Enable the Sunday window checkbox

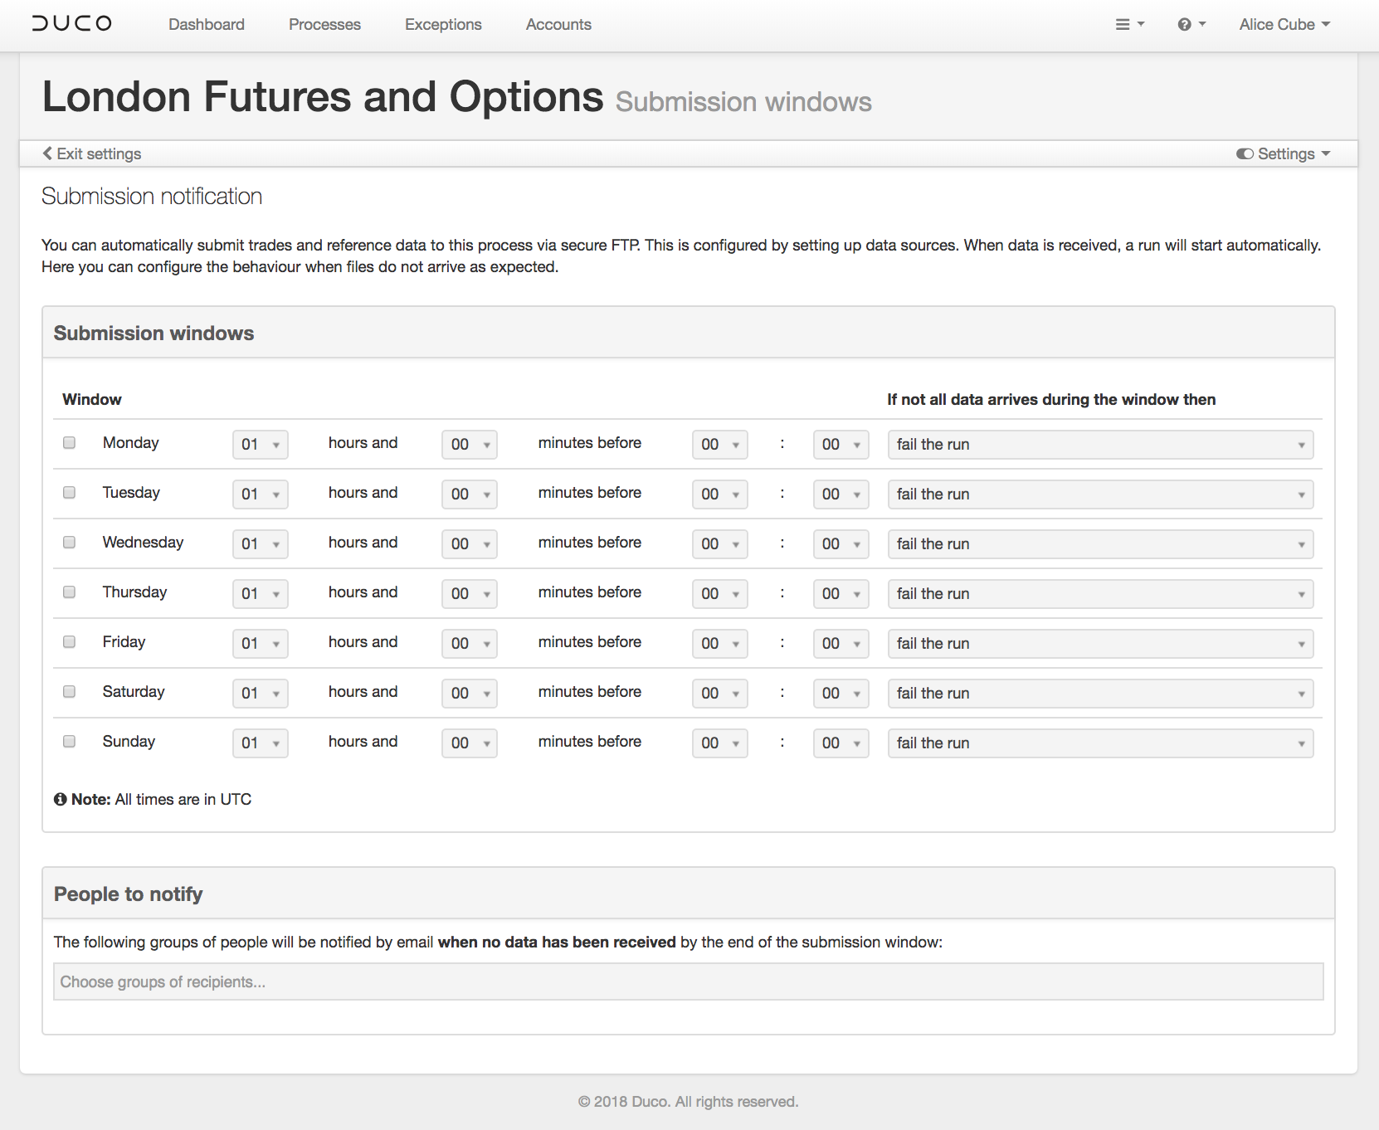[70, 742]
